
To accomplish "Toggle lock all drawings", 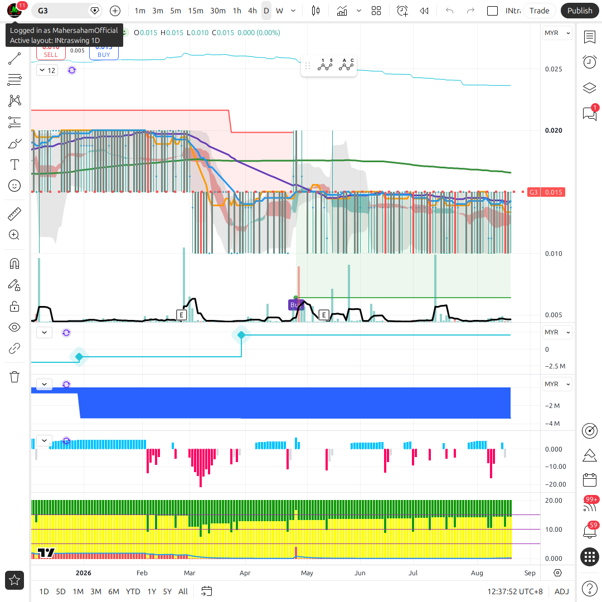I will [14, 307].
